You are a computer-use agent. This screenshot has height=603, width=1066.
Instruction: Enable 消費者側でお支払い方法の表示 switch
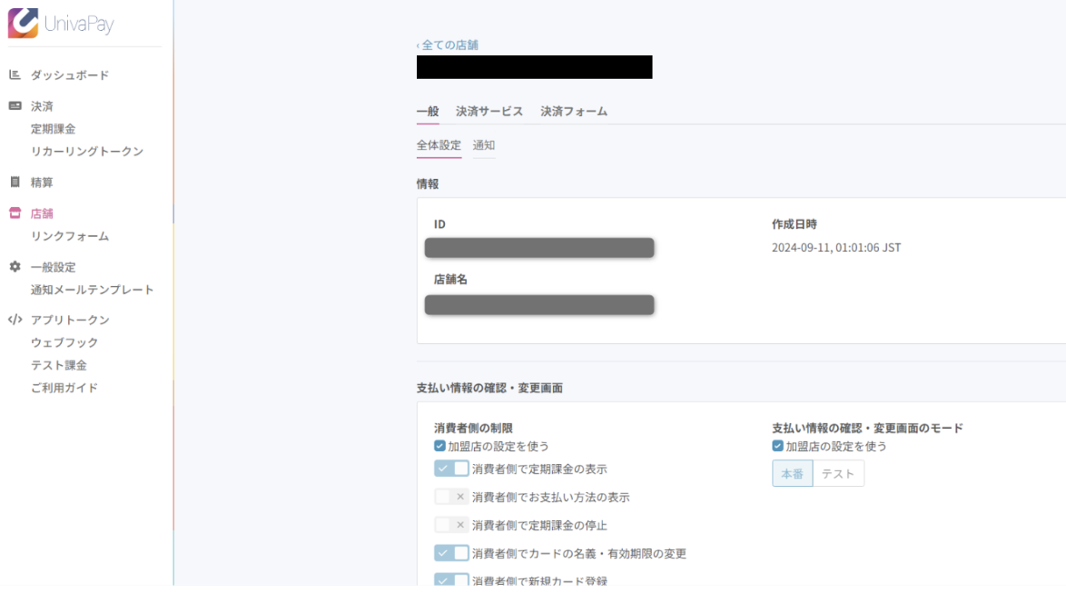click(451, 498)
